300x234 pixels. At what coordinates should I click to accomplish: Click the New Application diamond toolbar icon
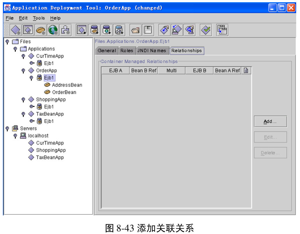16,30
